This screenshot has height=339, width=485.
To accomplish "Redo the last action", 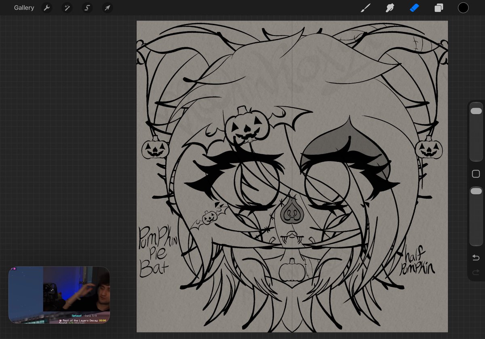I will click(476, 272).
